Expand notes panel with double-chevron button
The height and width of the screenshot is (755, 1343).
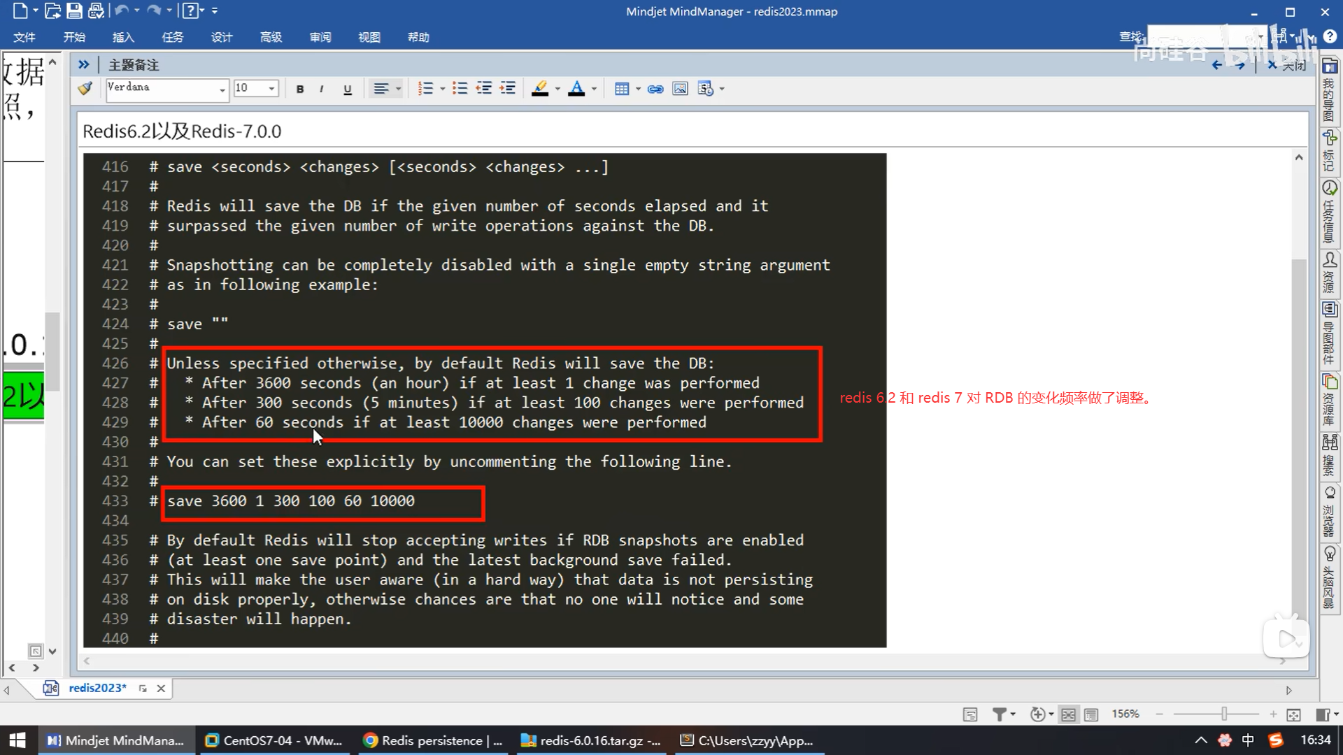tap(84, 64)
